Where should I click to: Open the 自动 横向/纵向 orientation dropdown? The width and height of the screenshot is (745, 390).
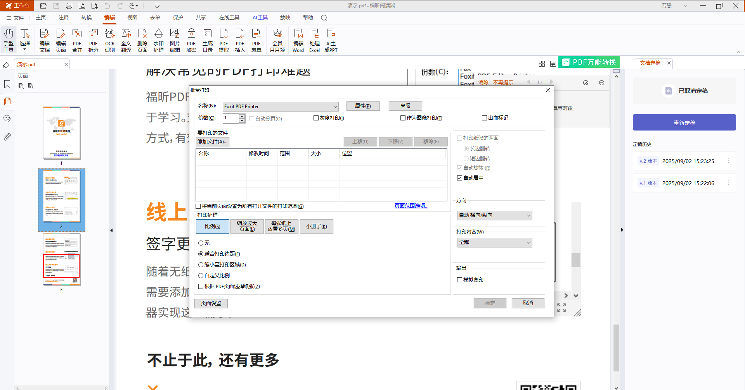tap(495, 215)
